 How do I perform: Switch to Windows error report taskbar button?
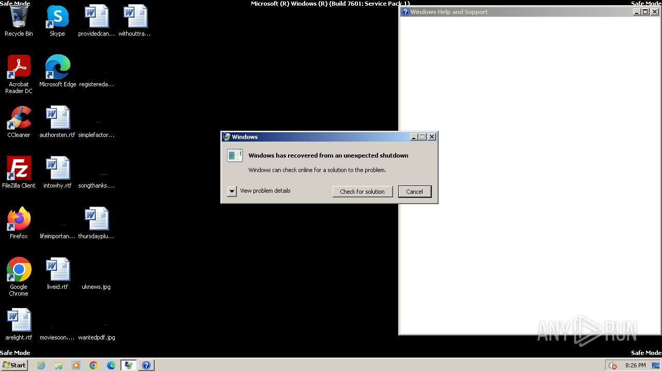129,365
